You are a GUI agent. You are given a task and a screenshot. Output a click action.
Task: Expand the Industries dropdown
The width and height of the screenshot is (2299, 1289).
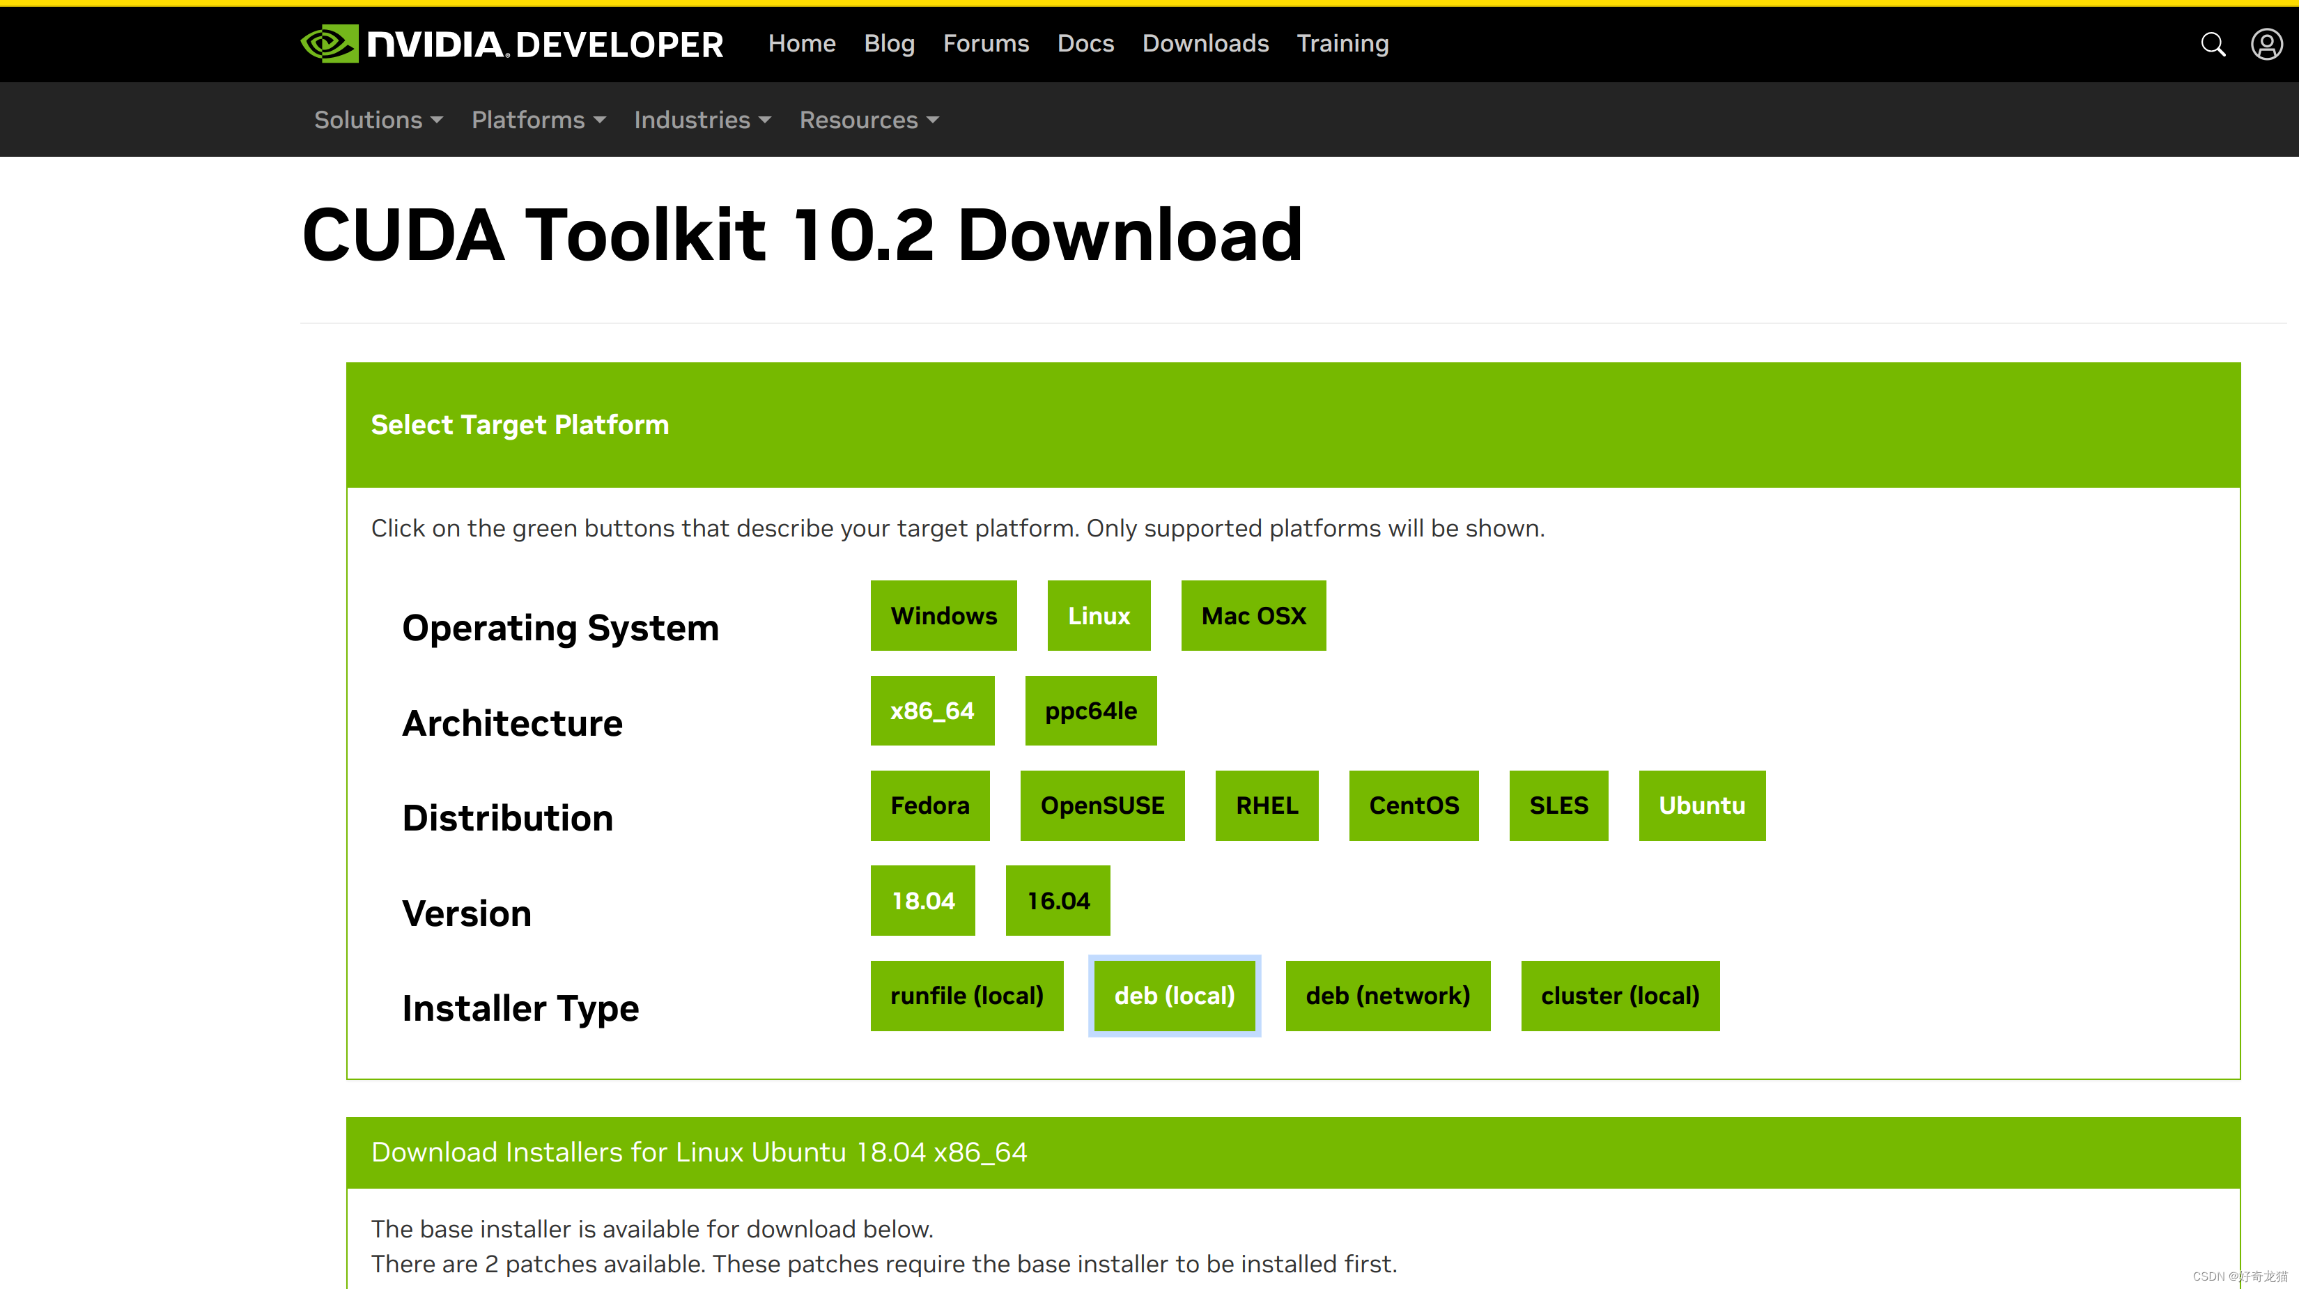(x=702, y=120)
